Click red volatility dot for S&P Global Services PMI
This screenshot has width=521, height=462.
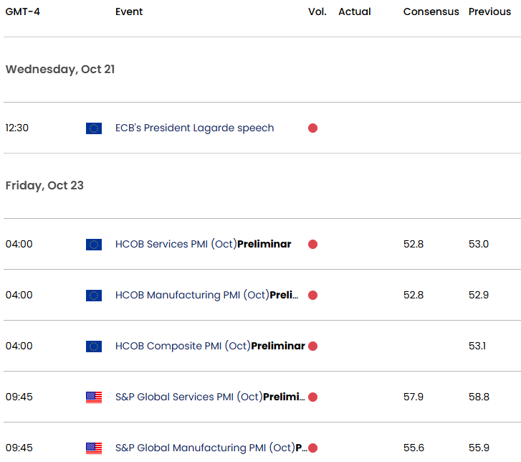coord(312,397)
